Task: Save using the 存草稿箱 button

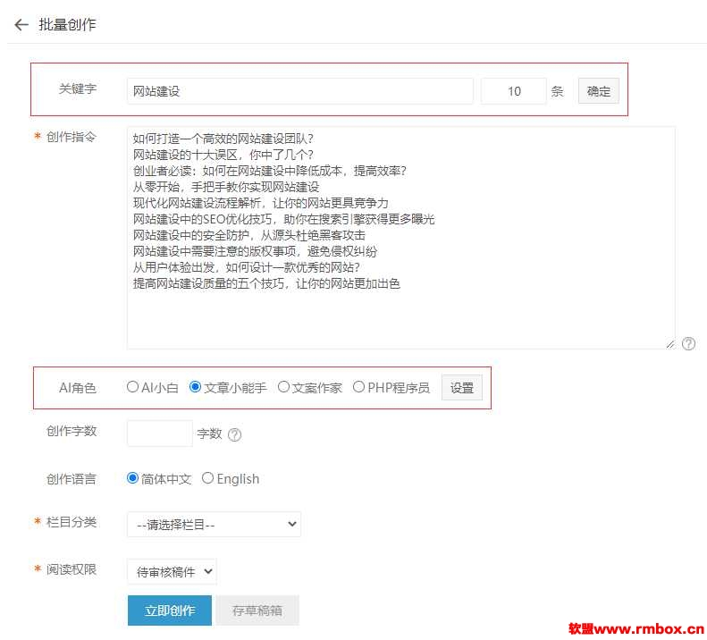Action: (257, 611)
